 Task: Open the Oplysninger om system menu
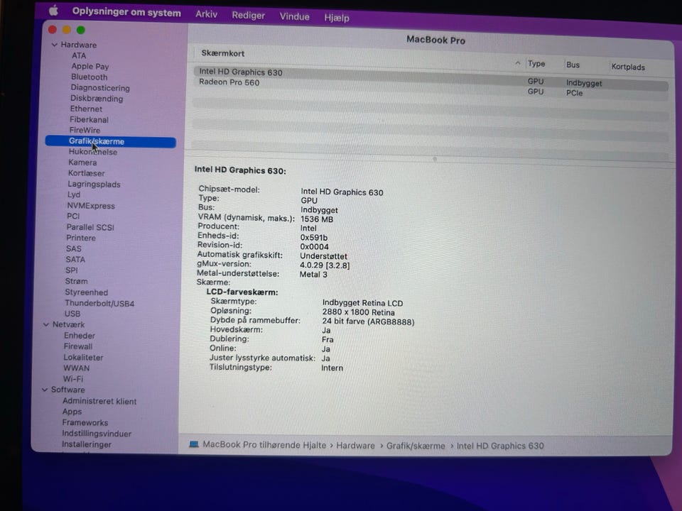(x=126, y=13)
